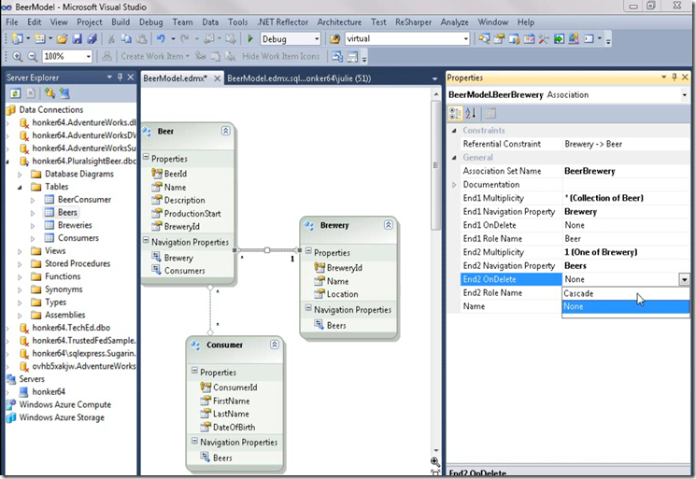Click Connect to Server icon in Server Explorer

tap(64, 93)
